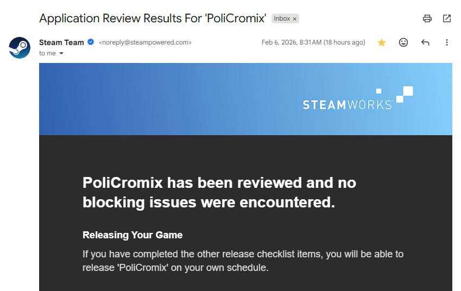461x291 pixels.
Task: Click the Steam sender avatar
Action: 20,47
